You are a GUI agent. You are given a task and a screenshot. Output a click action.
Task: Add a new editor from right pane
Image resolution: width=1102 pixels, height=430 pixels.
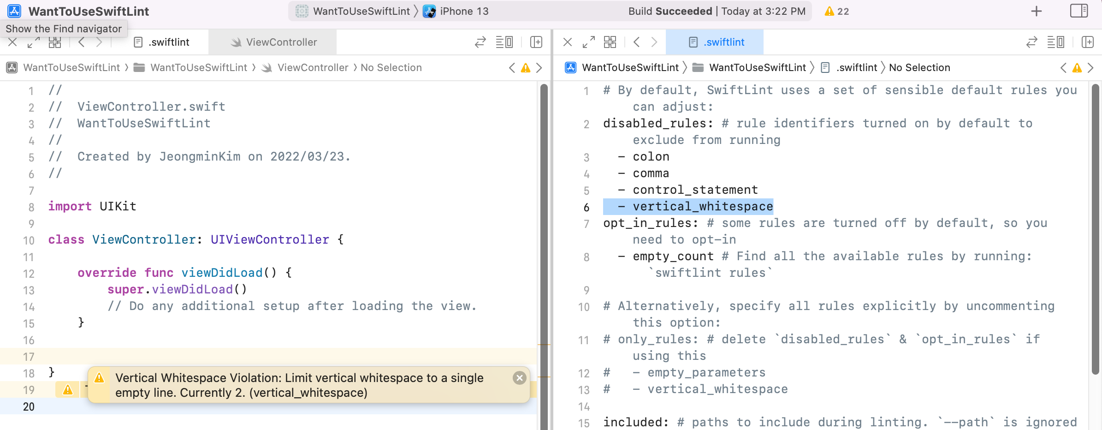[x=1088, y=42]
